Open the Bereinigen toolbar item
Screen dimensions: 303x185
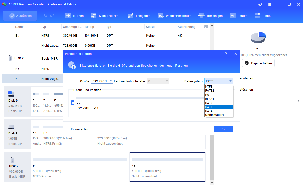211,16
